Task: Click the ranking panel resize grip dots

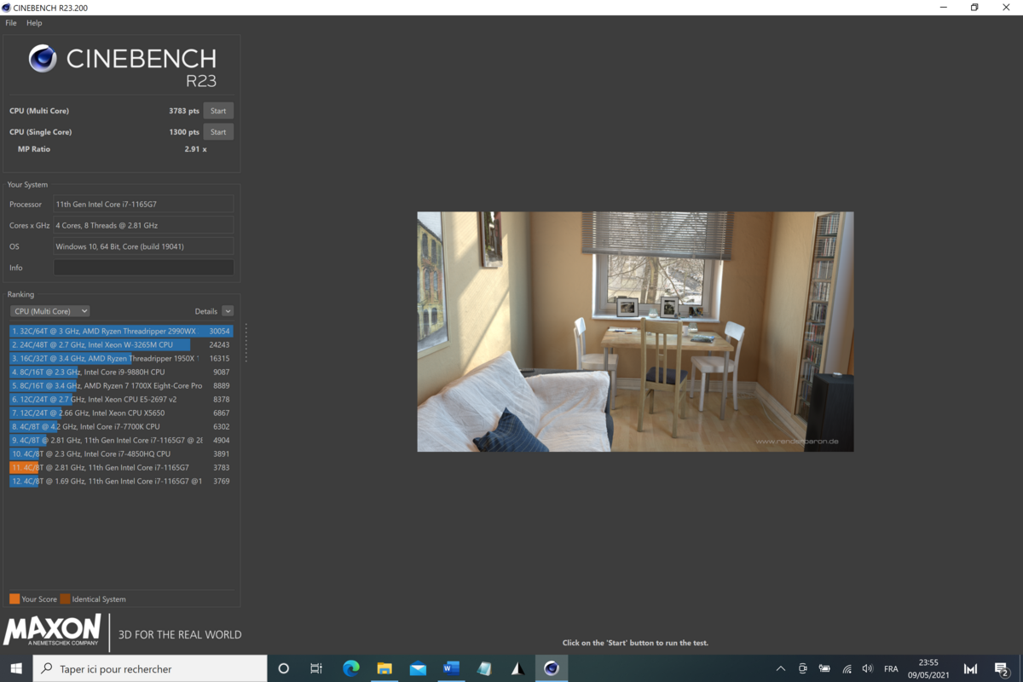Action: click(246, 342)
